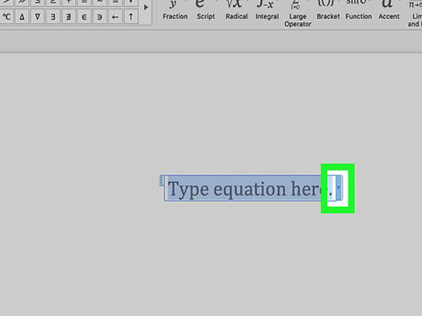Image resolution: width=422 pixels, height=316 pixels.
Task: Click the 'Type equation here' field
Action: coord(246,189)
